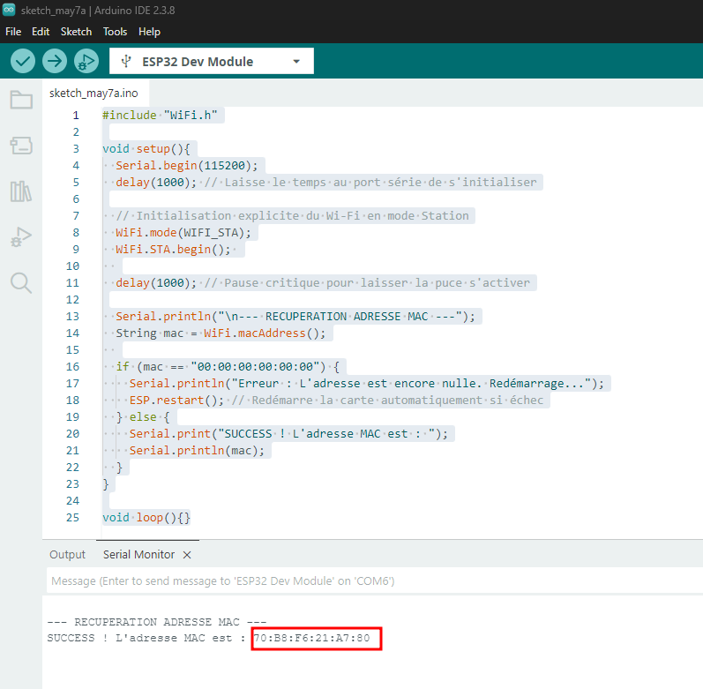Close the Serial Monitor tab

[187, 555]
